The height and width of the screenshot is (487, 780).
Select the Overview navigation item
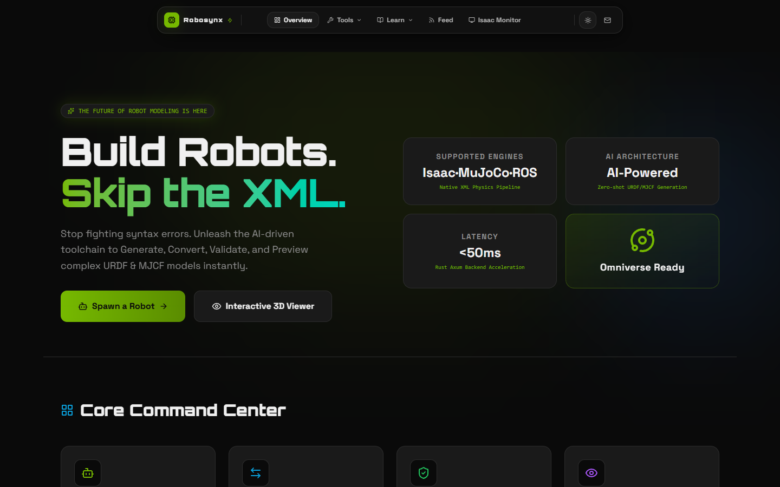tap(292, 20)
